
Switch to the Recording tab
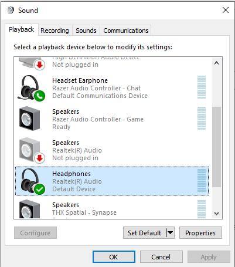[55, 31]
